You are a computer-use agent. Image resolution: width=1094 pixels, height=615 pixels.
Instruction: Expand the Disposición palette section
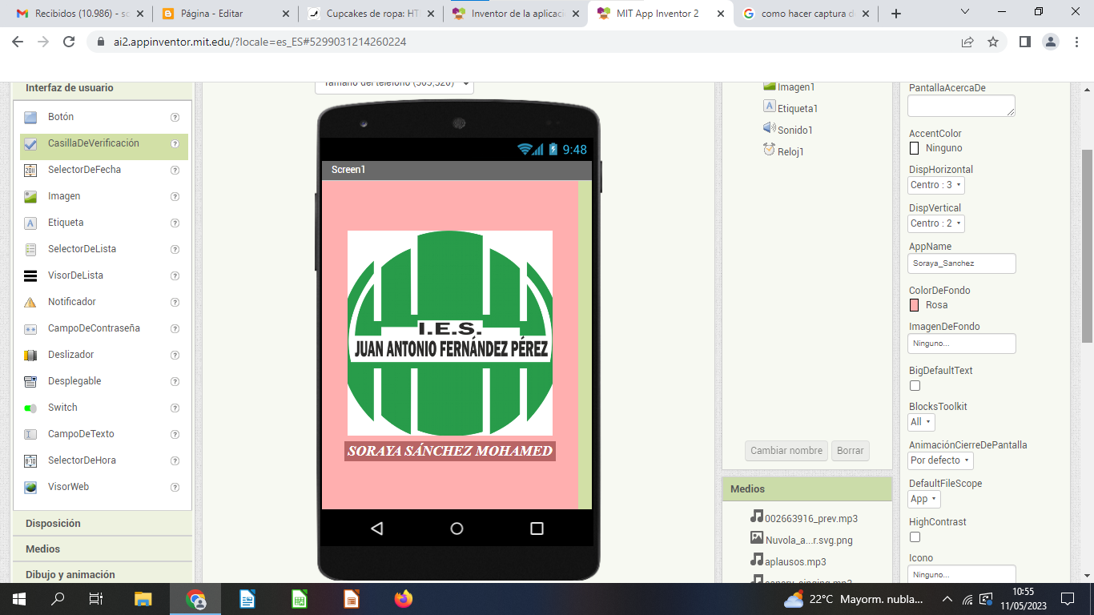(x=103, y=523)
